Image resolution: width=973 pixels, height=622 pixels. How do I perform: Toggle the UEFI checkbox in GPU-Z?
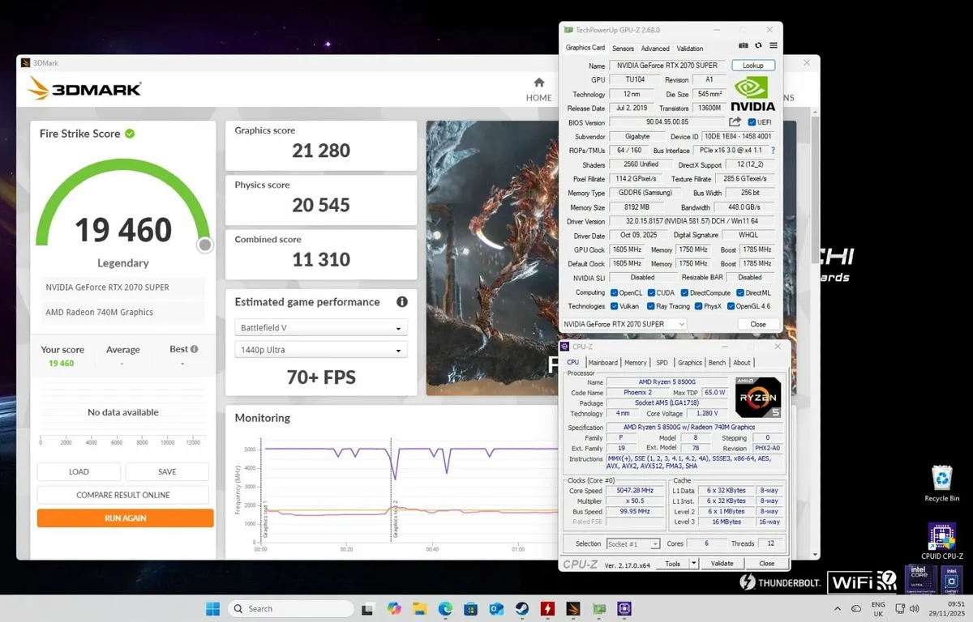coord(751,121)
